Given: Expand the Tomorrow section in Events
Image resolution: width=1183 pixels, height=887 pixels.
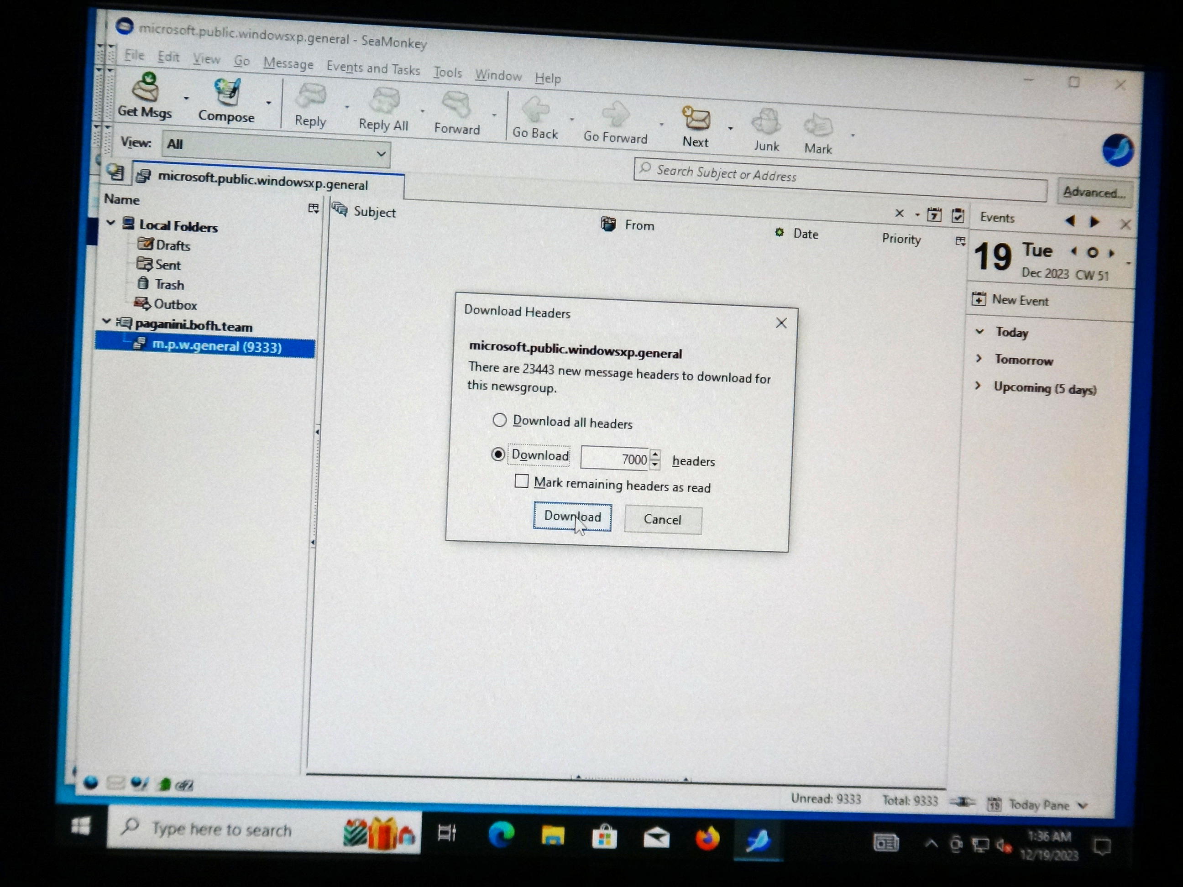Looking at the screenshot, I should pos(979,358).
